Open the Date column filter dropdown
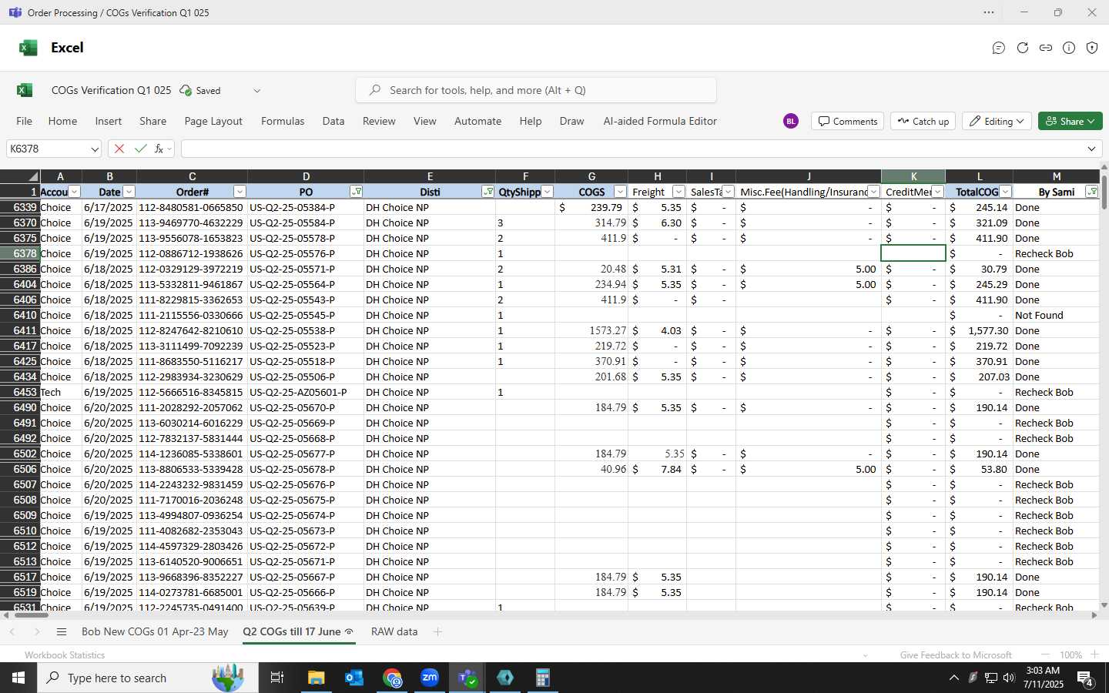 [x=129, y=192]
